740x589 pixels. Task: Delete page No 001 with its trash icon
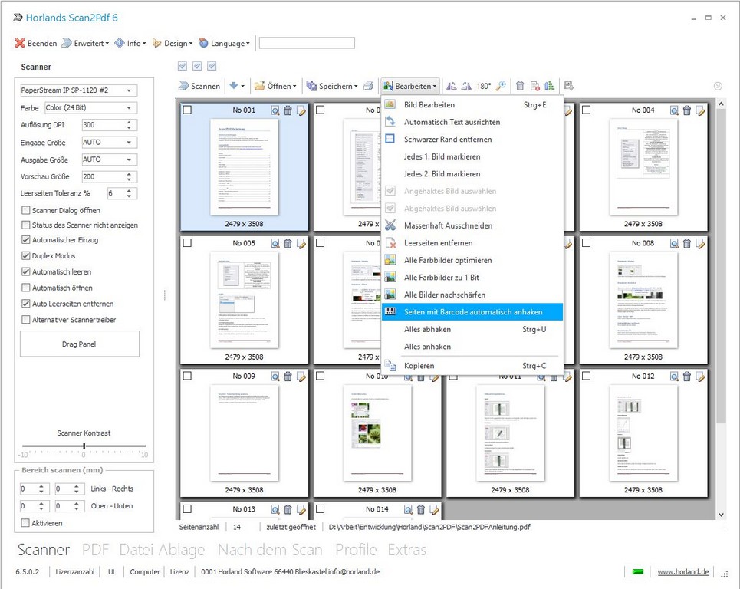pyautogui.click(x=288, y=110)
